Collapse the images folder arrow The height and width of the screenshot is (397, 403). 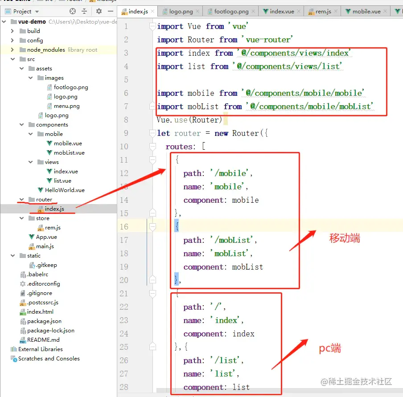[31, 78]
